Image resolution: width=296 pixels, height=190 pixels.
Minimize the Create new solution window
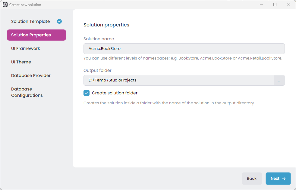pyautogui.click(x=261, y=5)
